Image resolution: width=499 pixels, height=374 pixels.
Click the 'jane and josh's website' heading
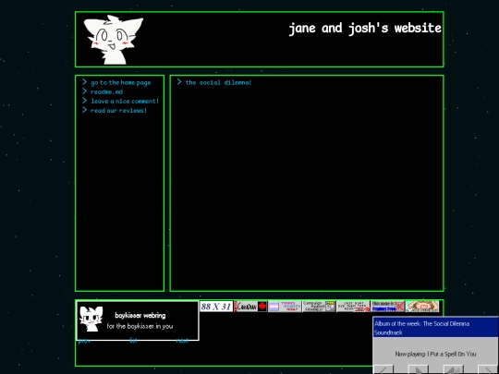tap(365, 29)
